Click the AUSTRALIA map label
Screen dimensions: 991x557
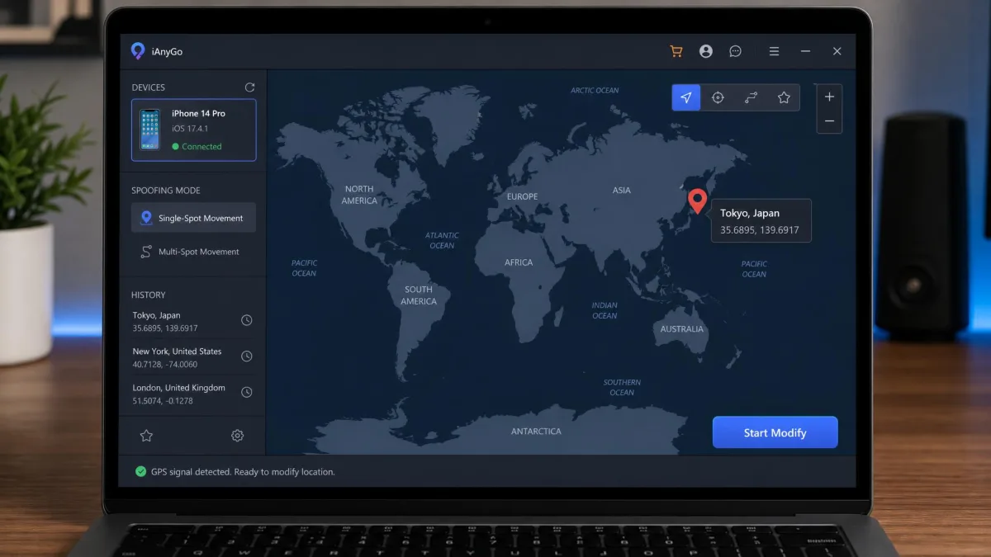pyautogui.click(x=682, y=328)
